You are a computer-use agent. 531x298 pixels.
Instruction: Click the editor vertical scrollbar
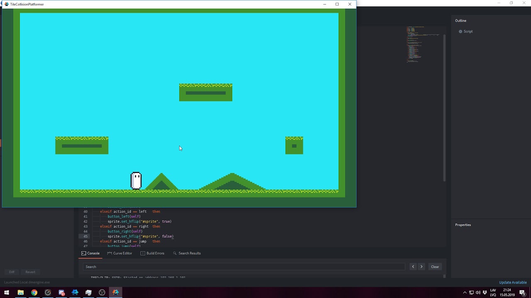[x=444, y=108]
